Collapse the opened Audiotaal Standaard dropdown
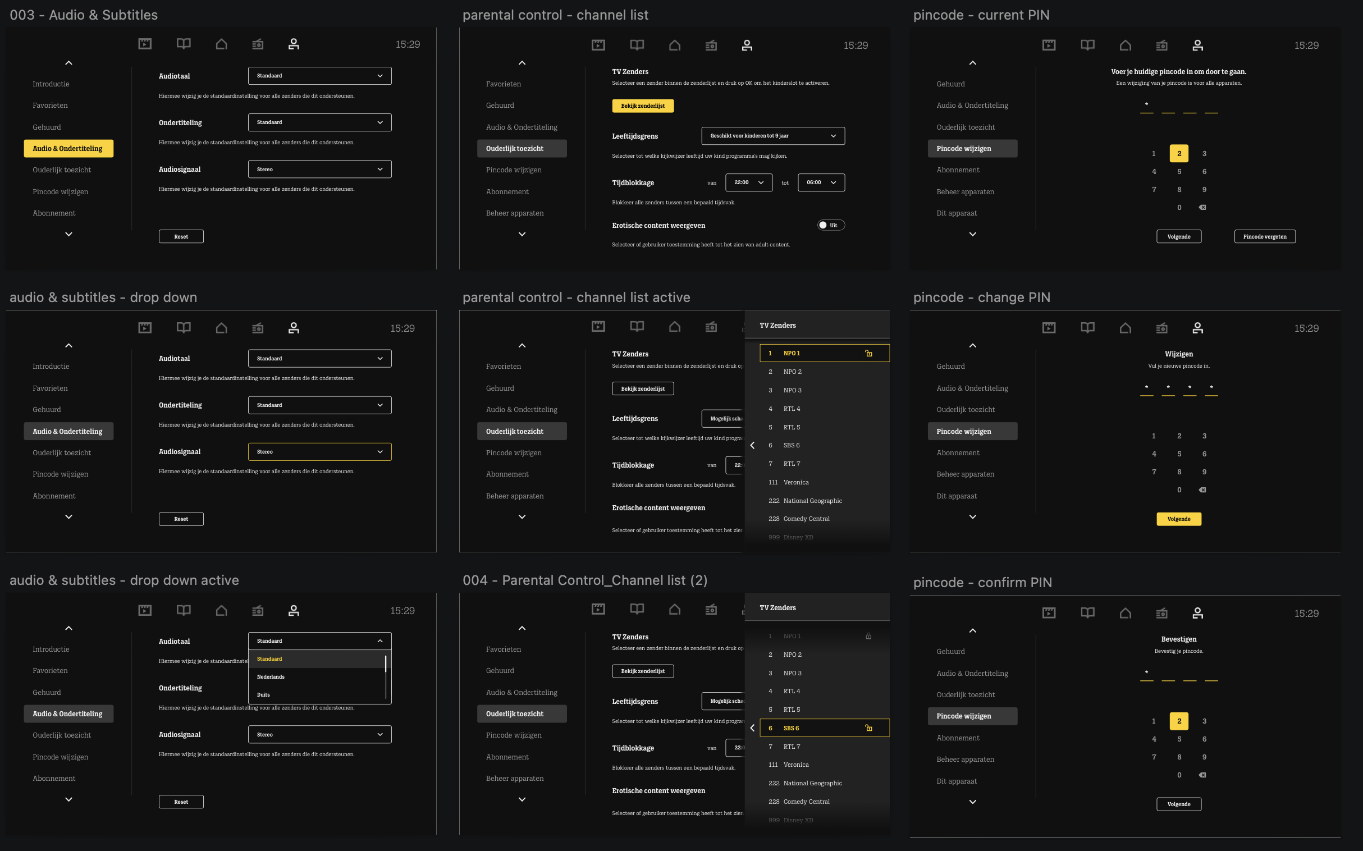The image size is (1363, 851). 380,641
